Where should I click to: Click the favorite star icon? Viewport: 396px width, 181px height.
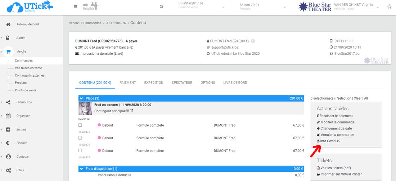pos(389,7)
